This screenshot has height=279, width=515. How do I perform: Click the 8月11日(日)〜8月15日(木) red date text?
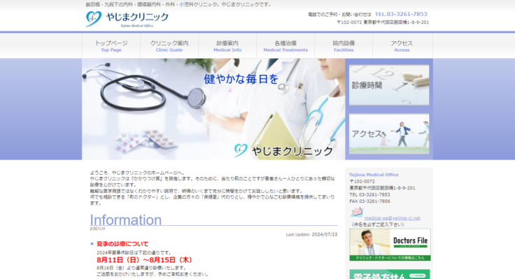tap(145, 259)
